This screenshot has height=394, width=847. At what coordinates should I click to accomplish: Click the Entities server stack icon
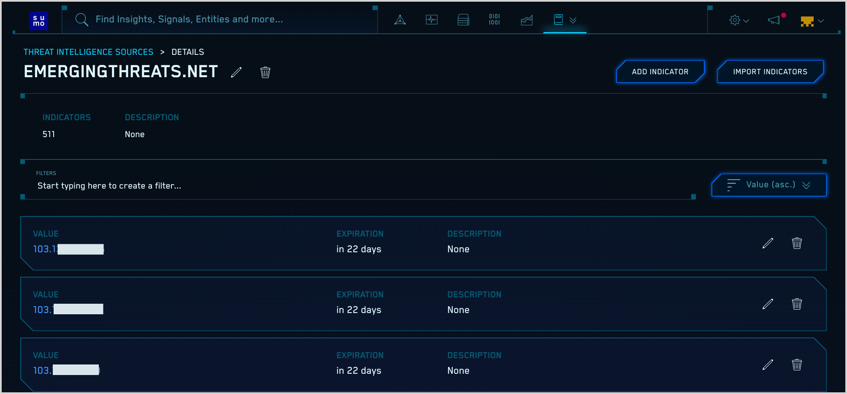[x=463, y=20]
